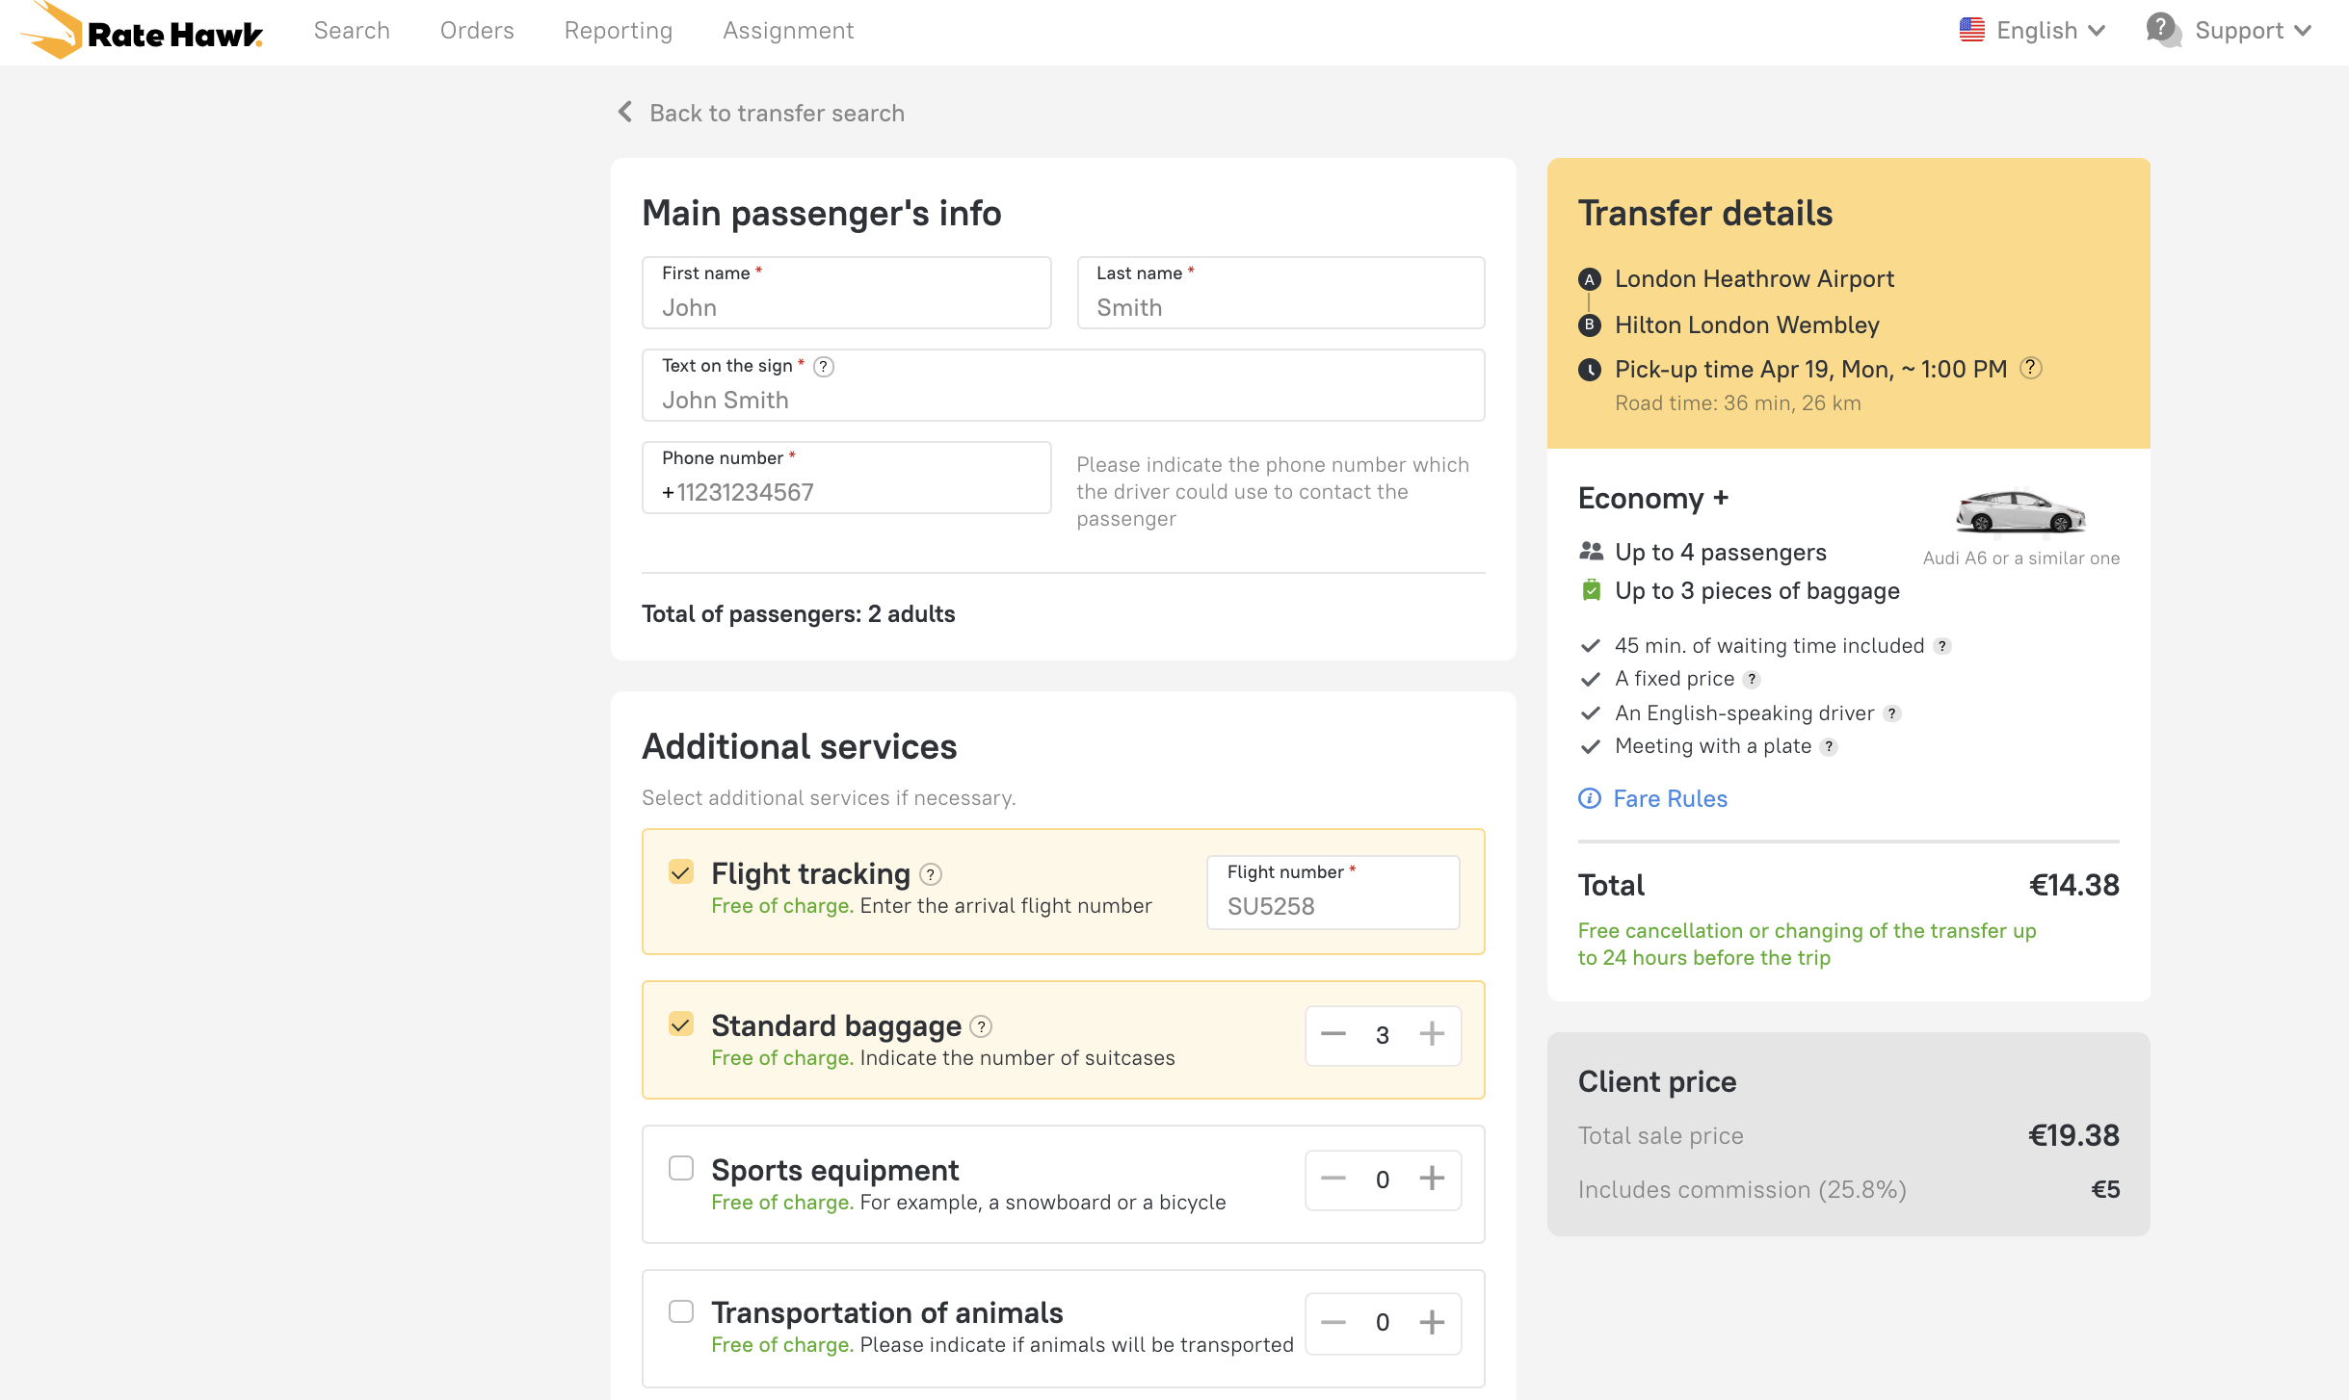
Task: Open the Fare Rules link
Action: coord(1671,799)
